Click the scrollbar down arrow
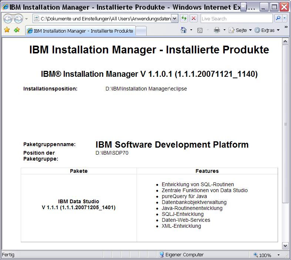Image resolution: width=291 pixels, height=260 pixels. point(285,246)
